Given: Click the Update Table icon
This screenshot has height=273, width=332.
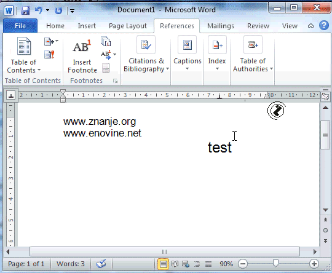Looking at the screenshot, I should (49, 55).
